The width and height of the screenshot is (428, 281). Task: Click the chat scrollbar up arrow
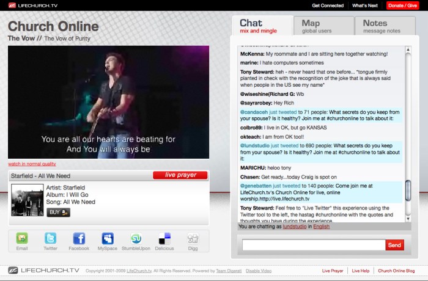click(408, 49)
